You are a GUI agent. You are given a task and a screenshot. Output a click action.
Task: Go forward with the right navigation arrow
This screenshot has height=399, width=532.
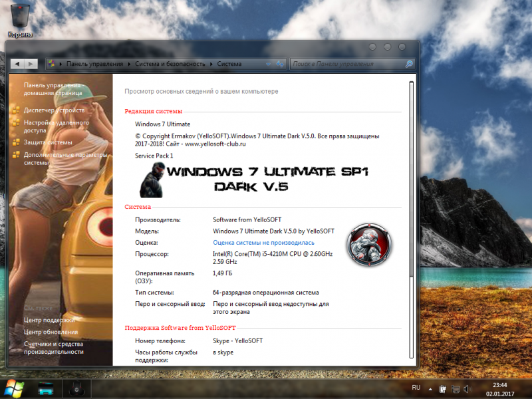pos(31,64)
